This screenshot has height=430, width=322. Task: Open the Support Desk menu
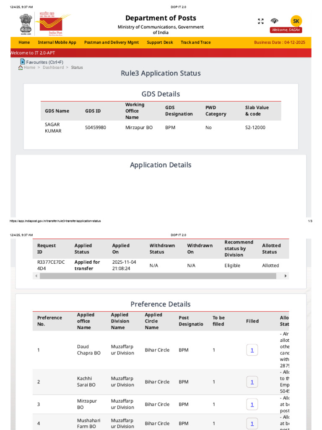(x=160, y=42)
